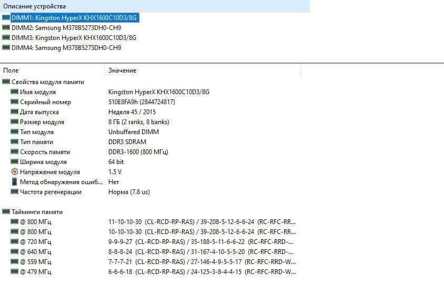444x284 pixels.
Task: Click the 'Поле' column header
Action: tap(53, 70)
